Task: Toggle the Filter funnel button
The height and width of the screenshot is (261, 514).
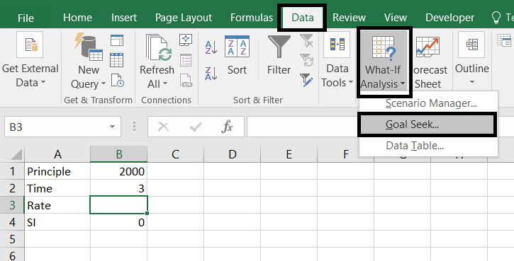Action: point(279,56)
